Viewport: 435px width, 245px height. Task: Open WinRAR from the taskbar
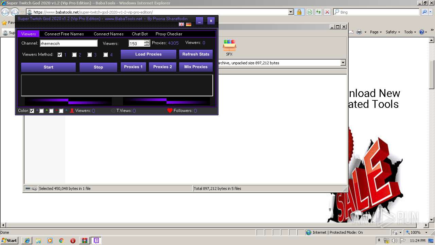click(85, 241)
